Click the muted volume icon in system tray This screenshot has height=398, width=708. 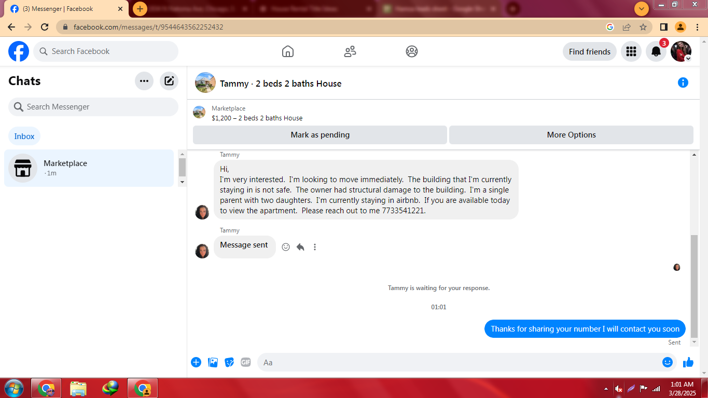pyautogui.click(x=618, y=388)
